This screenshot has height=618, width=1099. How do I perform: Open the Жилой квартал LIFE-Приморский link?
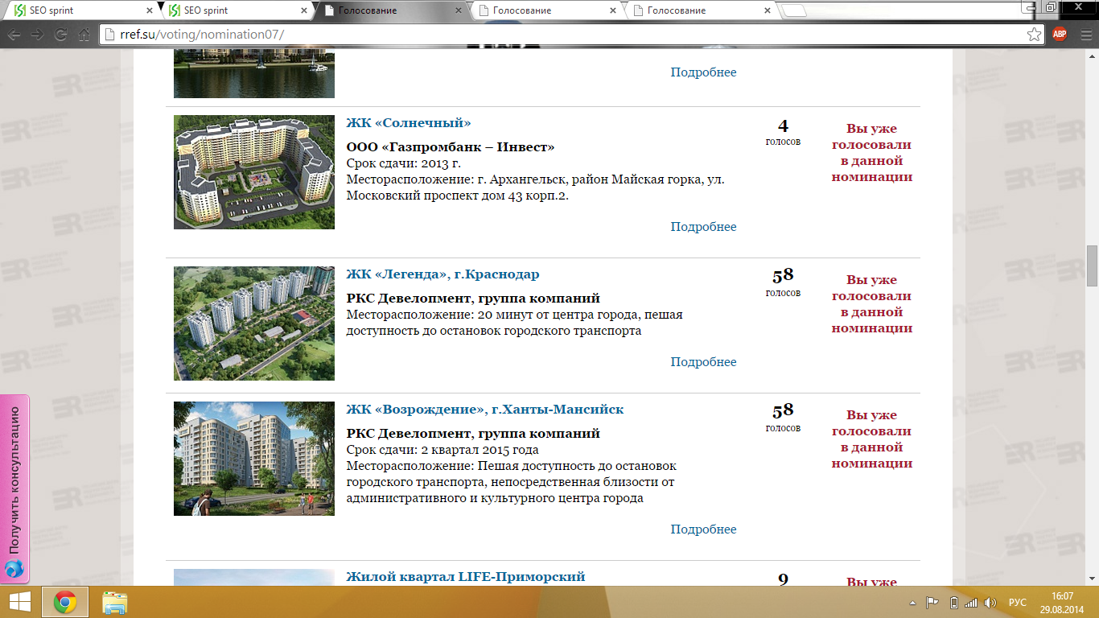click(466, 577)
